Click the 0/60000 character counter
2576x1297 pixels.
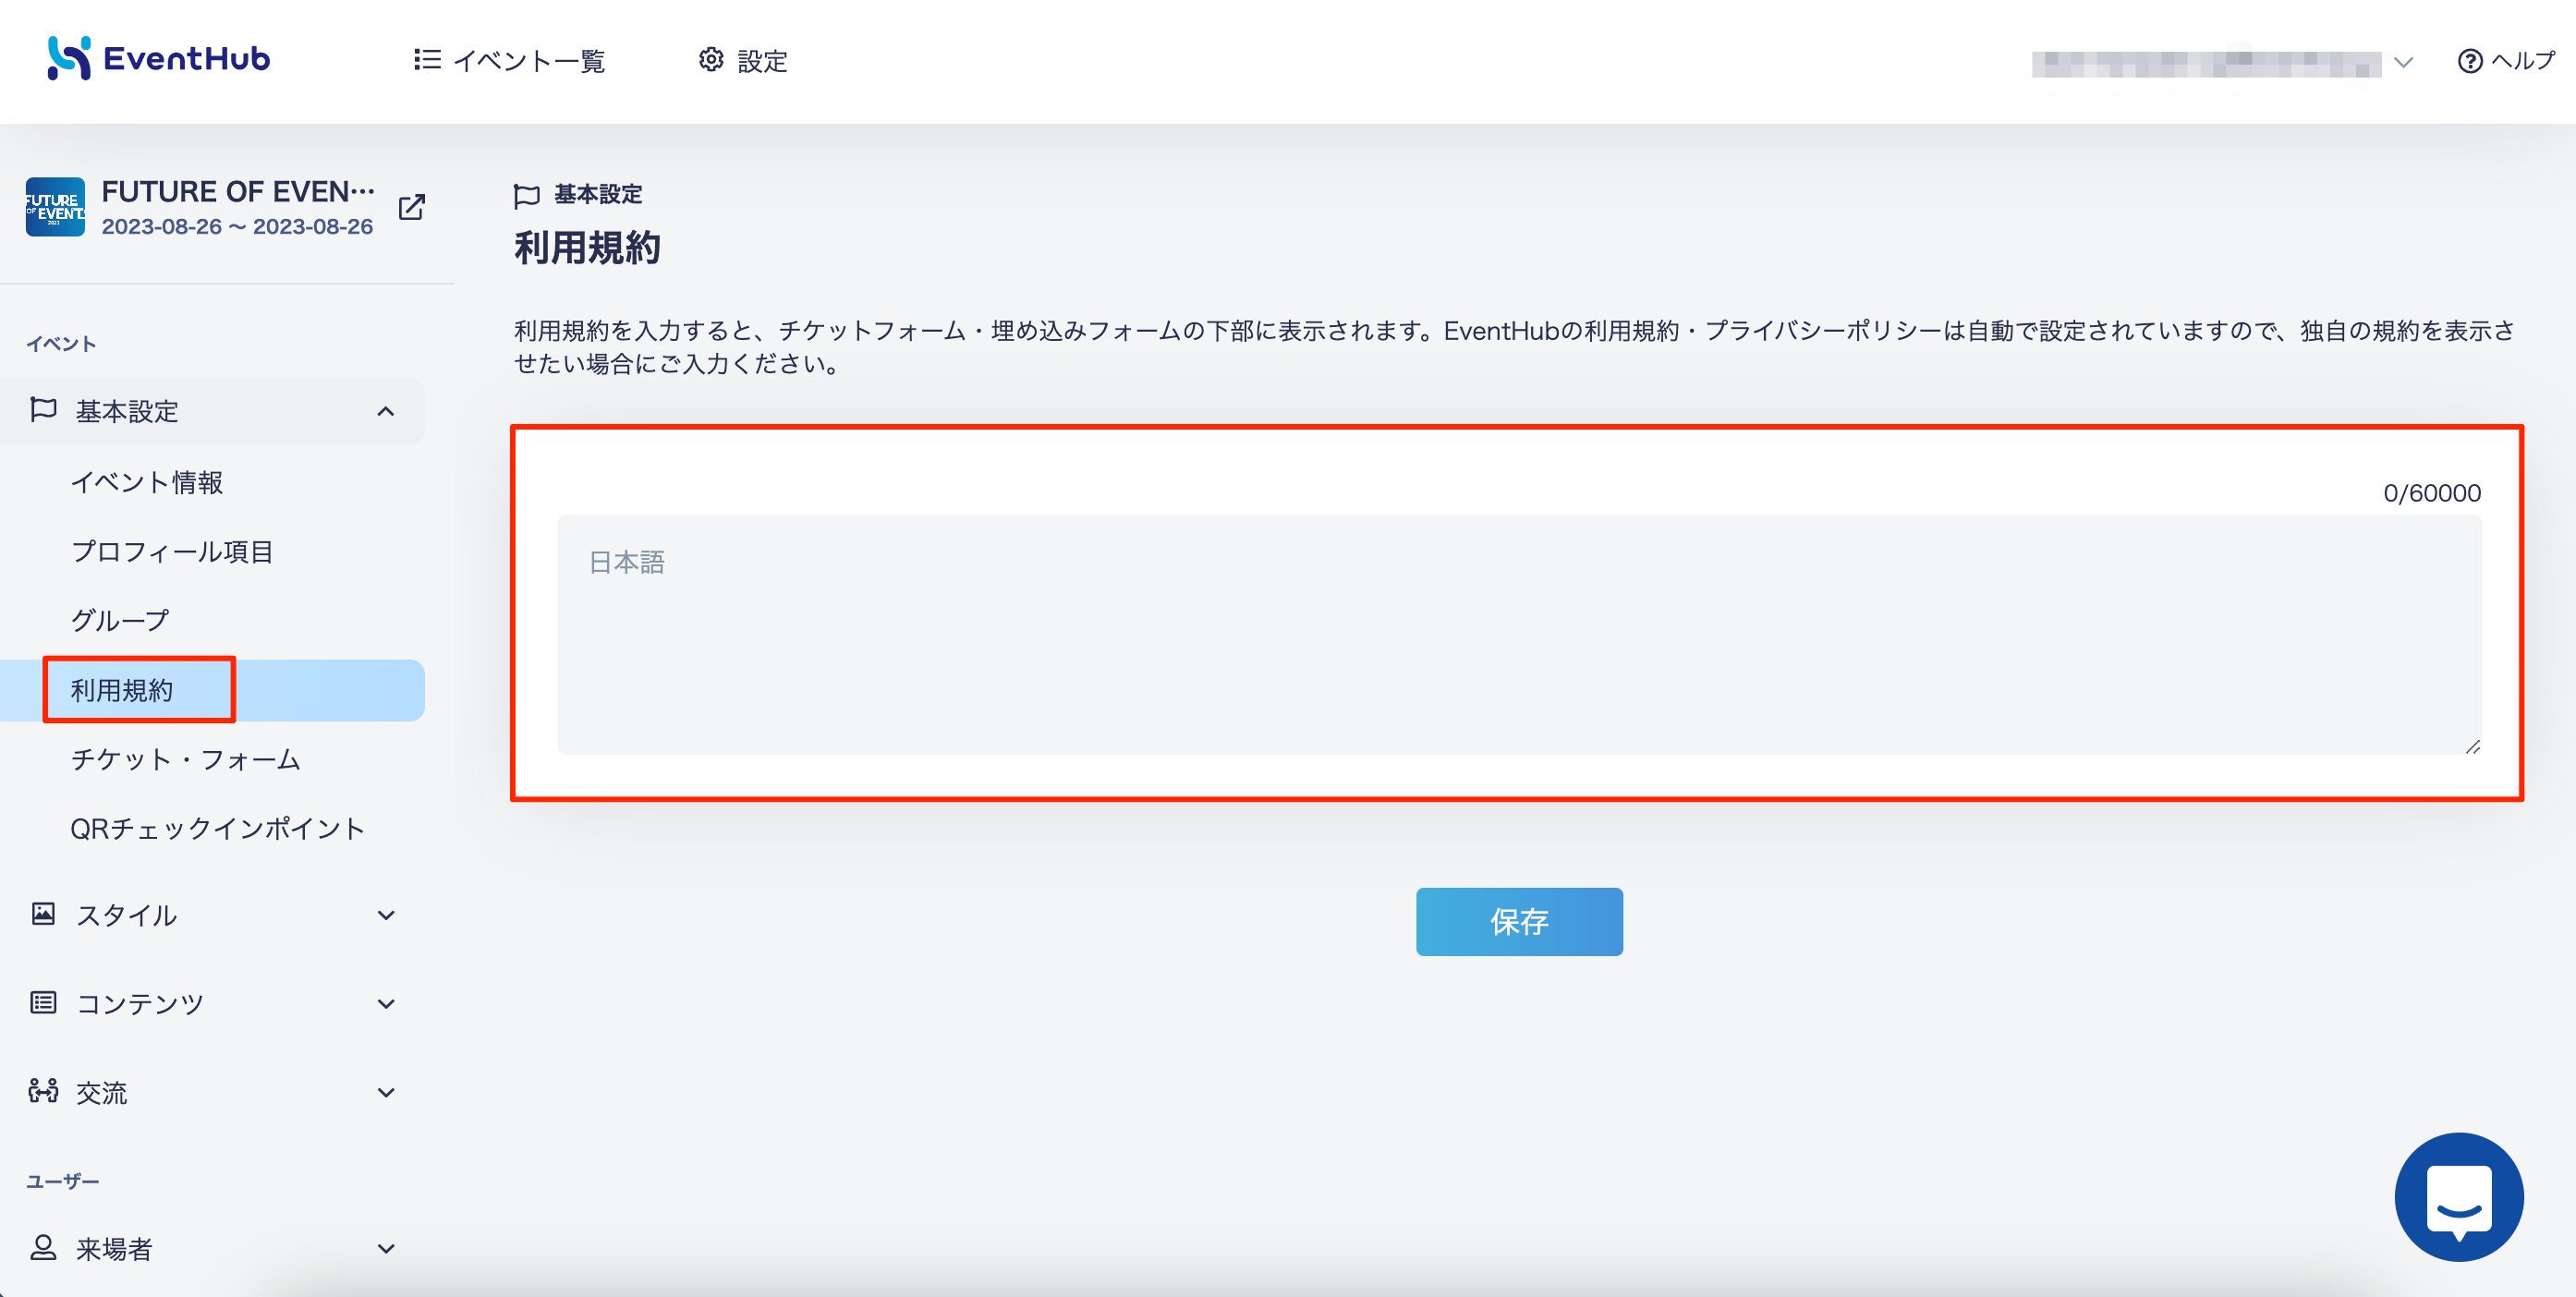pos(2431,493)
